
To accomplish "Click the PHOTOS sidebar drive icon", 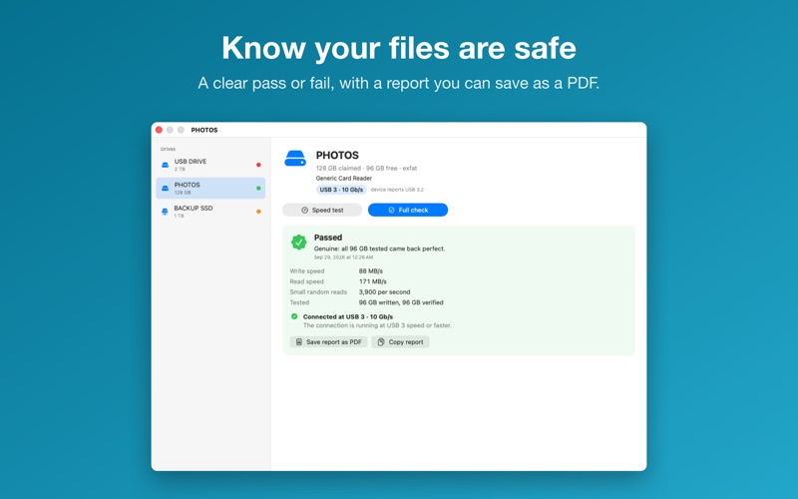I will 165,189.
